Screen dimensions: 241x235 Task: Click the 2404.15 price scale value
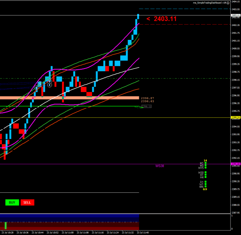coord(236,2)
